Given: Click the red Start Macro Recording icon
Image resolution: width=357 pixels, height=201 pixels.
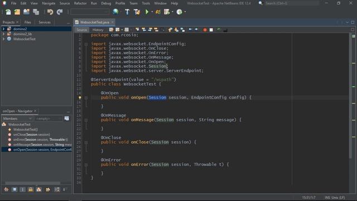Looking at the screenshot, I should [x=205, y=30].
